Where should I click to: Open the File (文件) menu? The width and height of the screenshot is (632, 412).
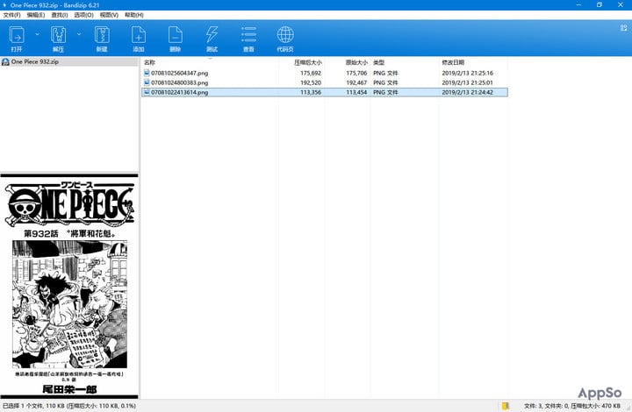click(x=11, y=15)
